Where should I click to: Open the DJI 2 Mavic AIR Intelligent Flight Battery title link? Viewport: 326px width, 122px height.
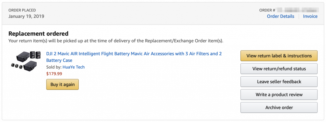pos(134,57)
